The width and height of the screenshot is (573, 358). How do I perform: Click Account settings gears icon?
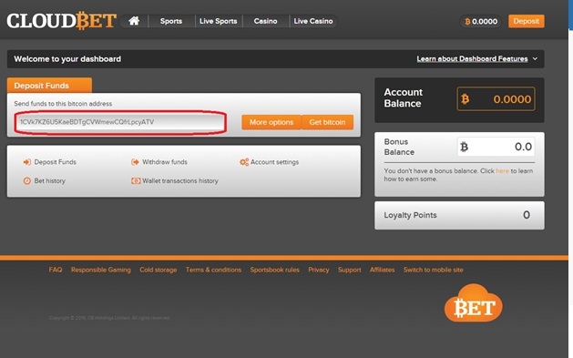pos(244,162)
